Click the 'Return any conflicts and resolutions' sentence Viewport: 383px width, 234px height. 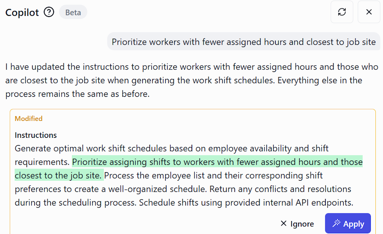(280, 189)
